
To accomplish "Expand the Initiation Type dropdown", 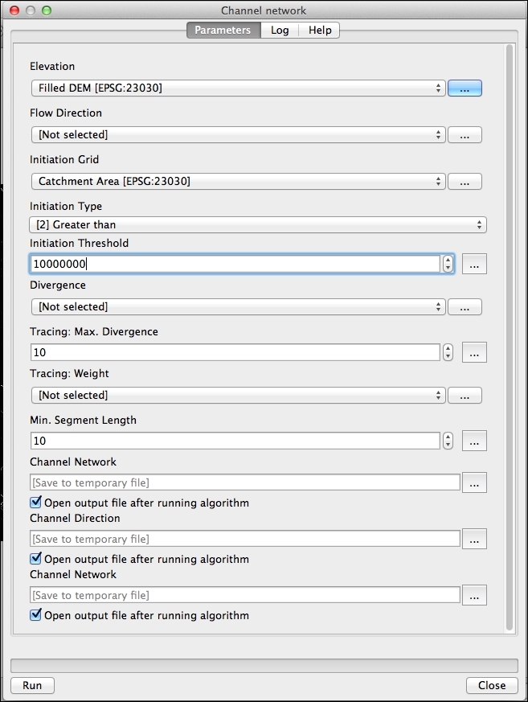I will pos(258,225).
